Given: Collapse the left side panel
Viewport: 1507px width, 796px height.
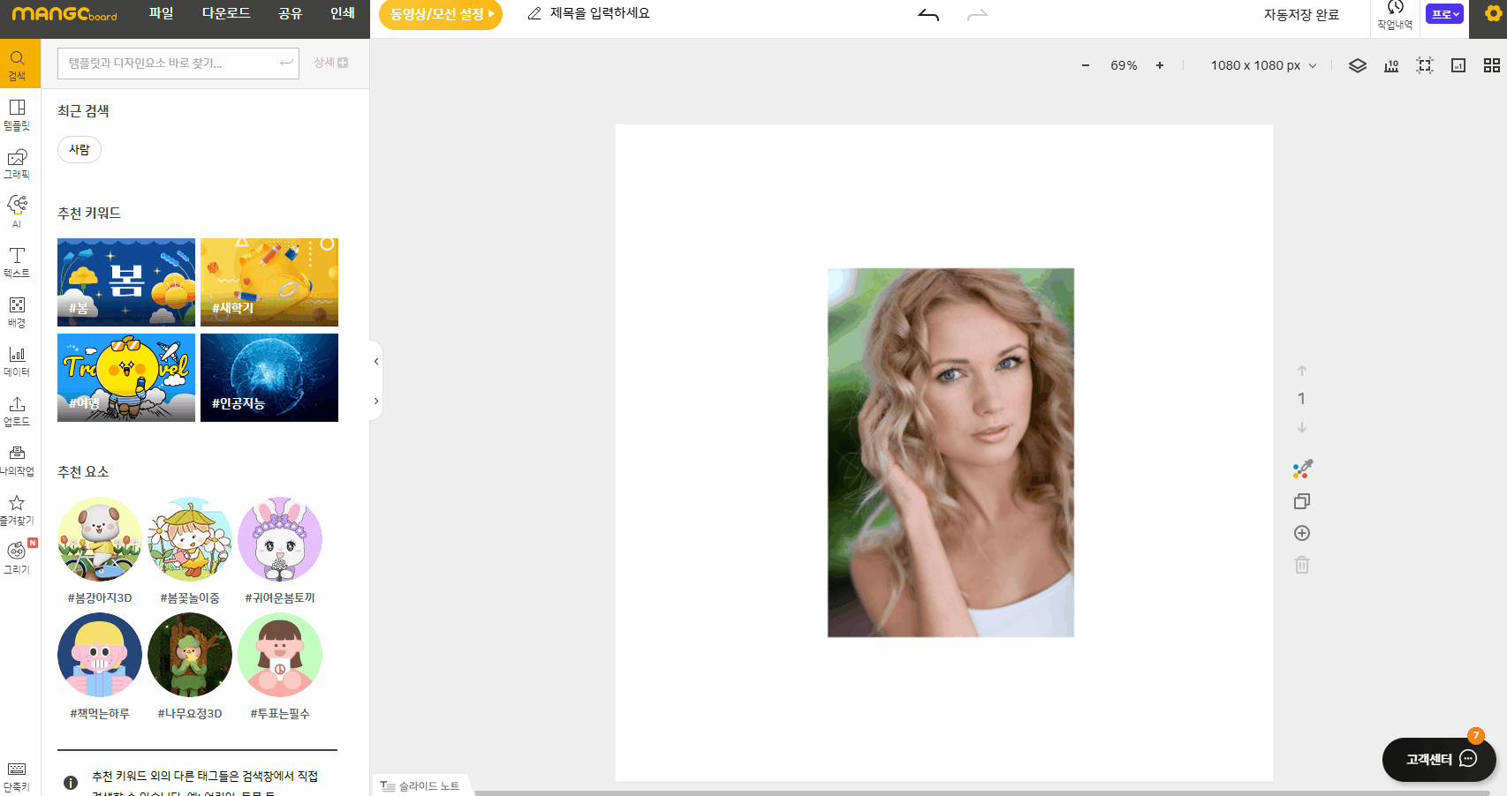Looking at the screenshot, I should tap(376, 361).
